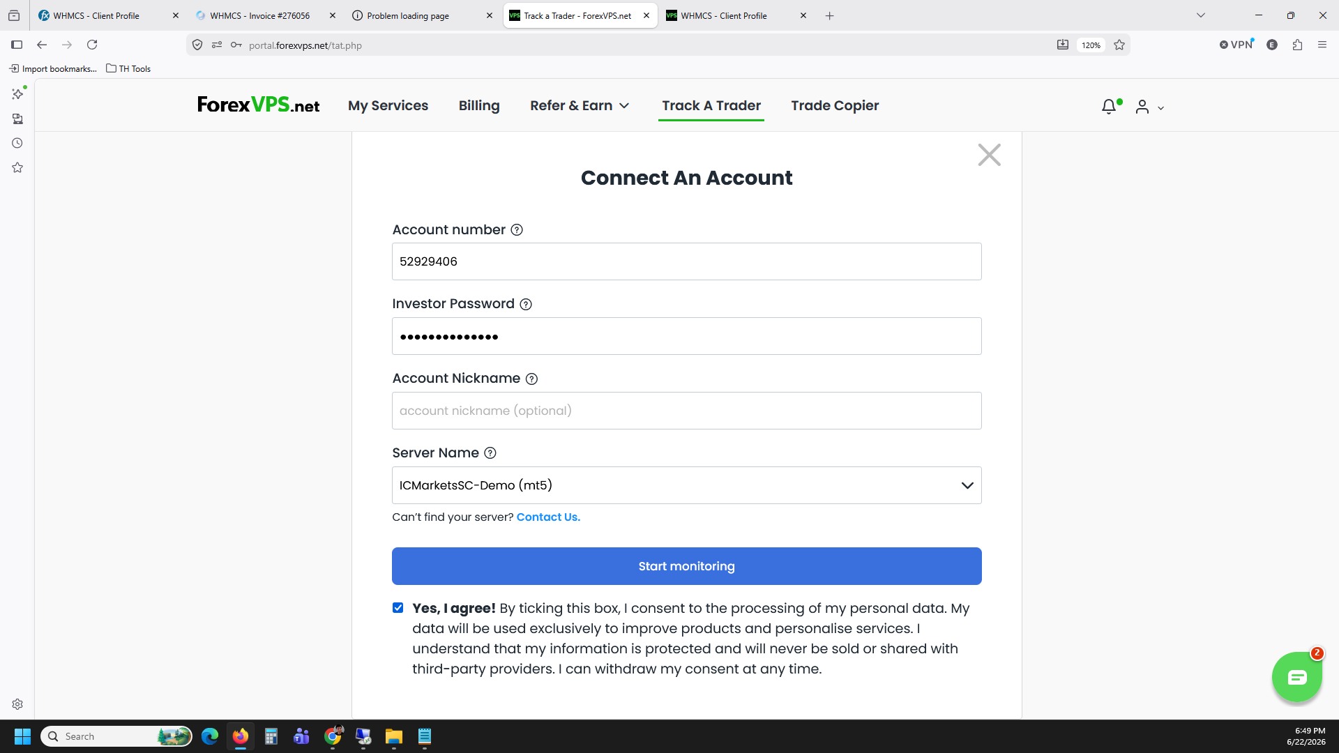The width and height of the screenshot is (1339, 753).
Task: Open the Billing menu item
Action: [x=479, y=106]
